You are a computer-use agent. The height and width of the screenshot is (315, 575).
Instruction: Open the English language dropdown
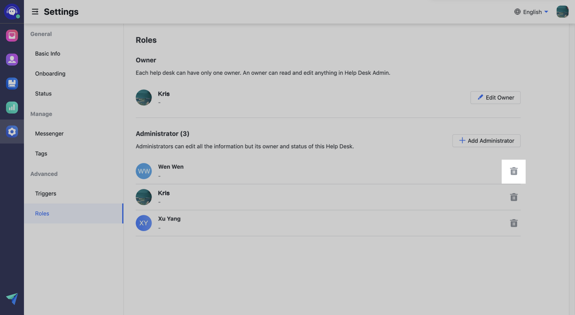click(531, 12)
